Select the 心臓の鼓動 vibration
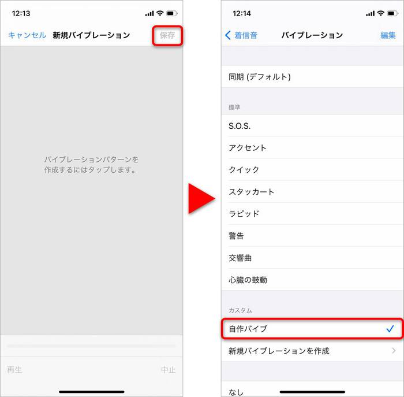404x397 pixels. click(x=313, y=280)
